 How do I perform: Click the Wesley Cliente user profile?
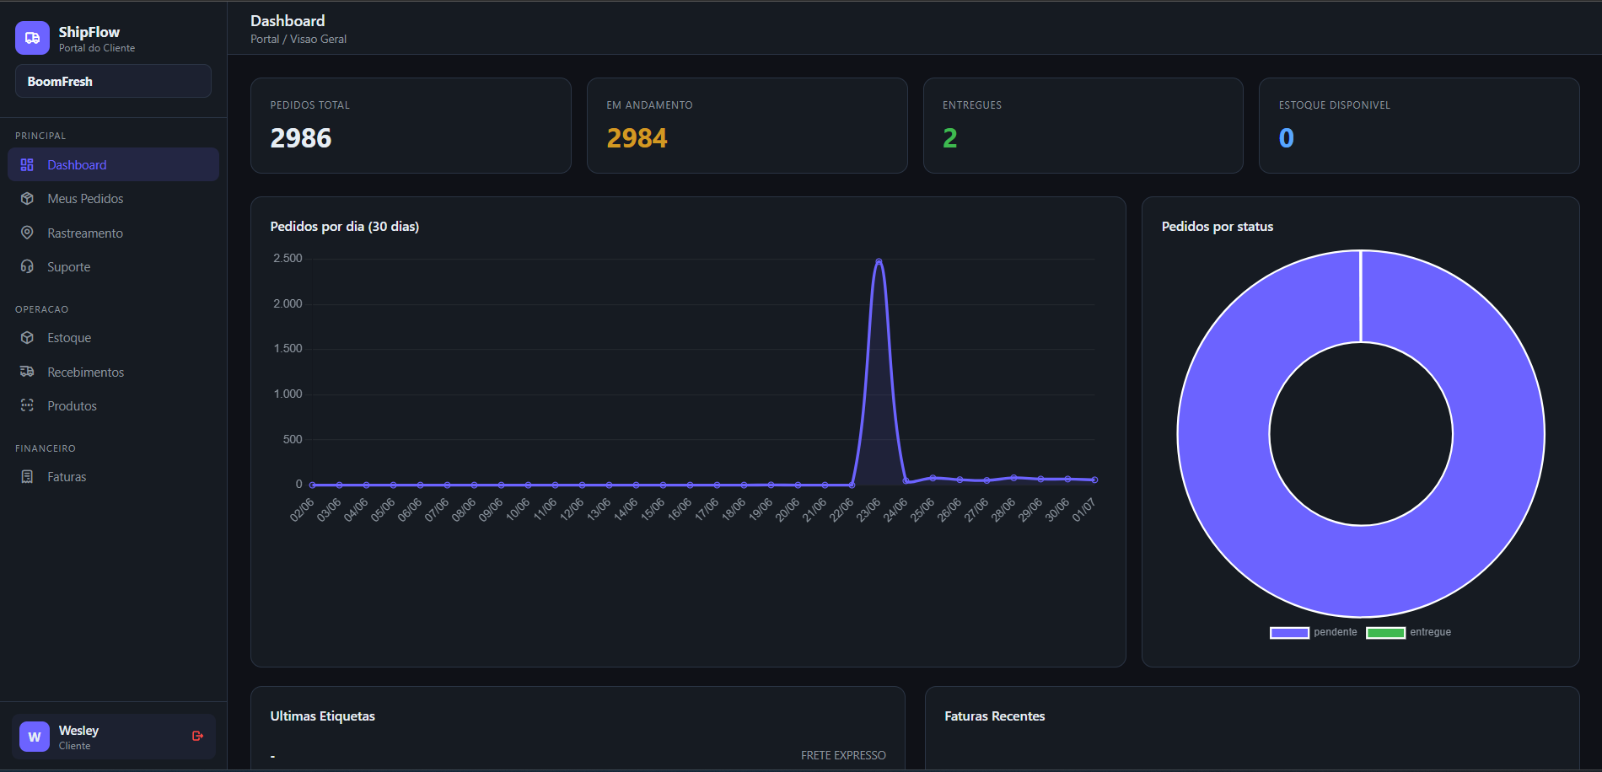tap(114, 737)
